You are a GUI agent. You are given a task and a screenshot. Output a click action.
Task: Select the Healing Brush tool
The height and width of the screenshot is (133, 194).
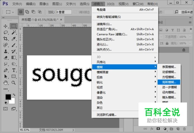click(6, 45)
